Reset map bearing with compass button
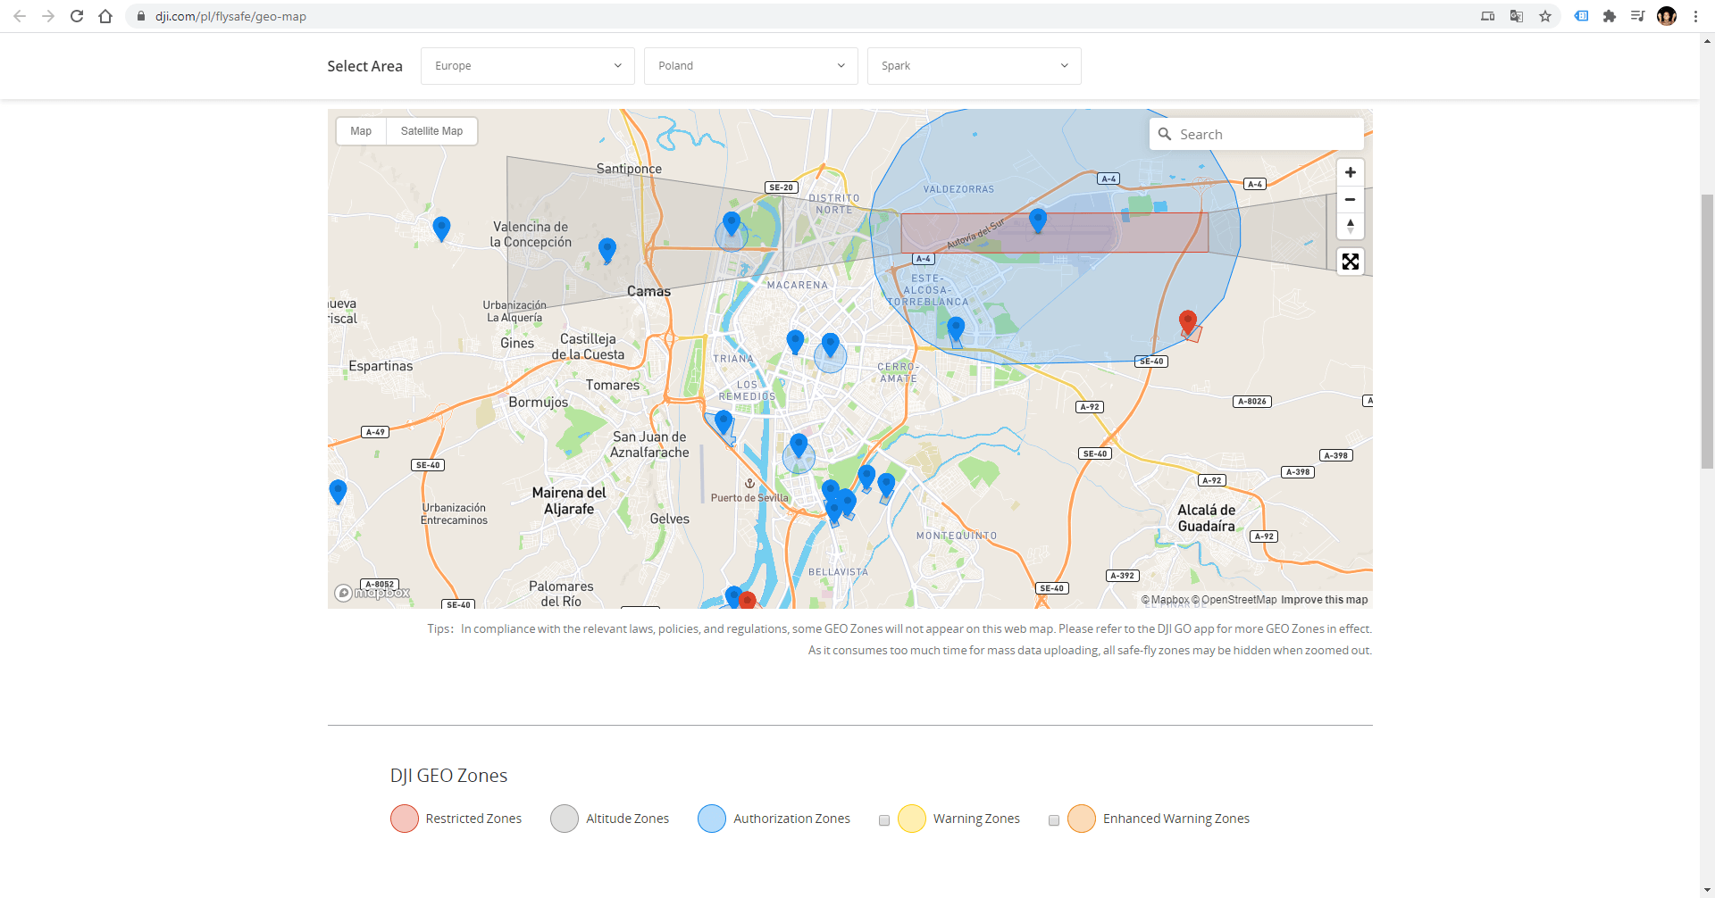Screen dimensions: 1715x898 pos(1350,226)
